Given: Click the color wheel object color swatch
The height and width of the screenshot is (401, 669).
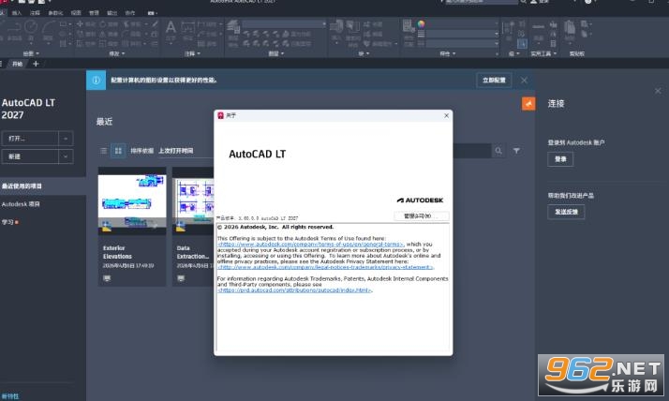Looking at the screenshot, I should pos(421,23).
